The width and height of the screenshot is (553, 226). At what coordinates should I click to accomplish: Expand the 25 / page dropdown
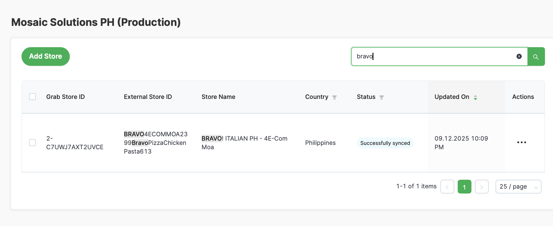pyautogui.click(x=518, y=187)
